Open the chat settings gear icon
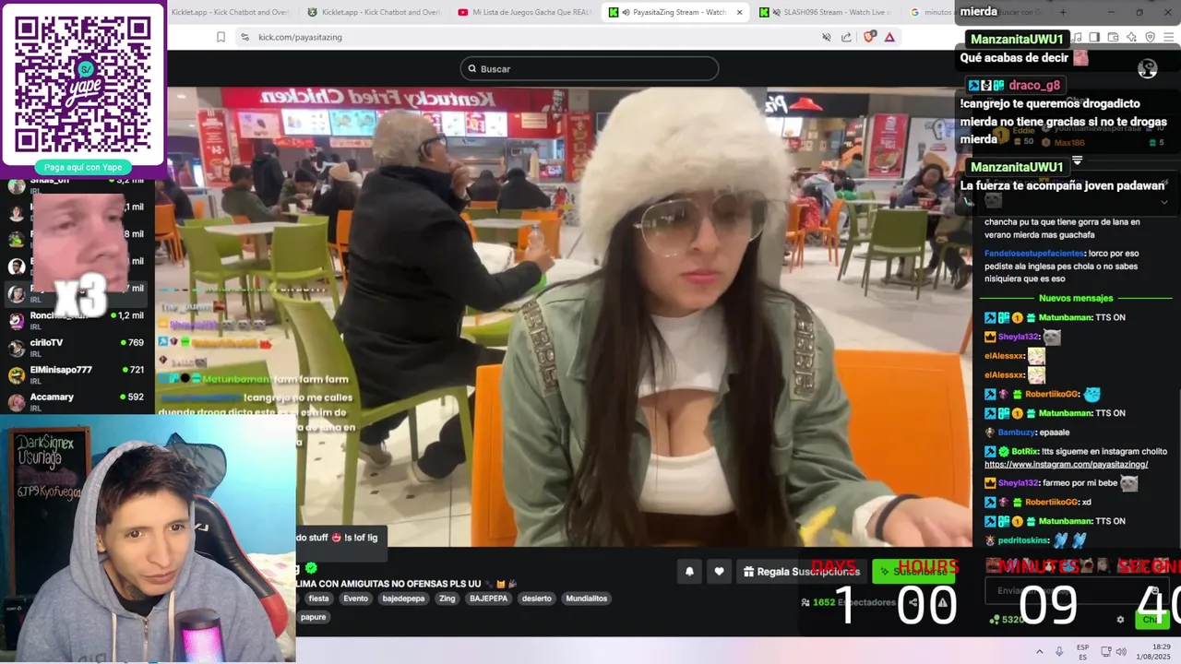1181x664 pixels. [1120, 620]
